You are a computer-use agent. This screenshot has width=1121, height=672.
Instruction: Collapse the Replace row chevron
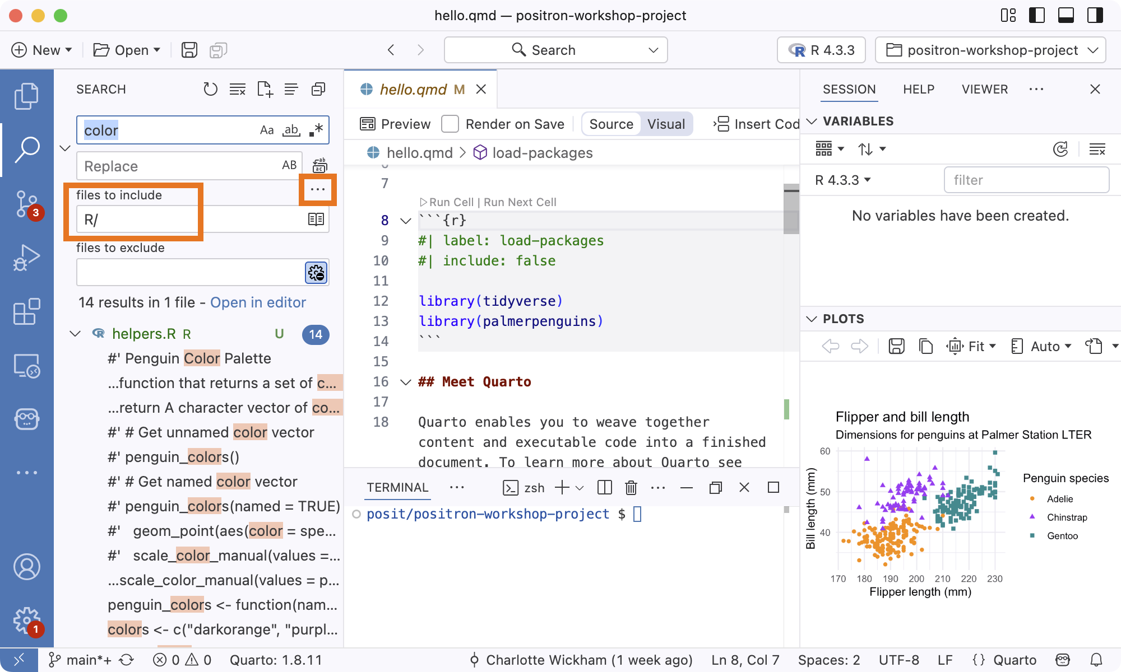point(65,148)
